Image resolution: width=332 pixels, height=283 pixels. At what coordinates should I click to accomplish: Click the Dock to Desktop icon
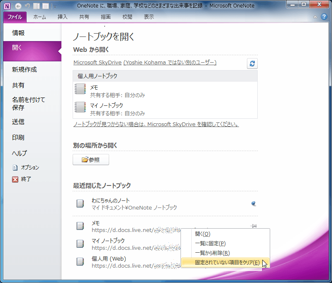pos(37,6)
